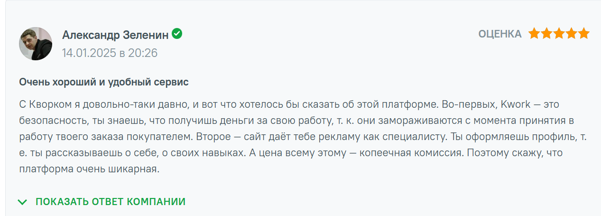Click the fifth rating star
601x216 pixels.
(584, 34)
